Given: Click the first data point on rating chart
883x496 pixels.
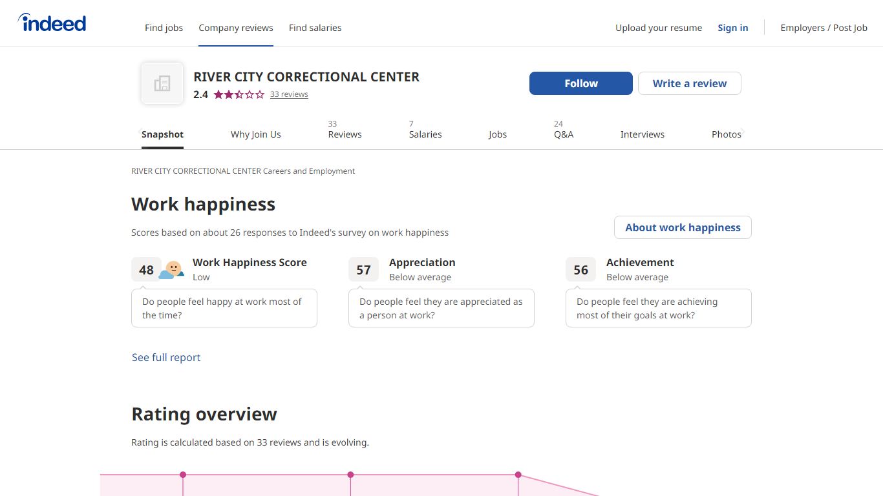Looking at the screenshot, I should [x=183, y=475].
